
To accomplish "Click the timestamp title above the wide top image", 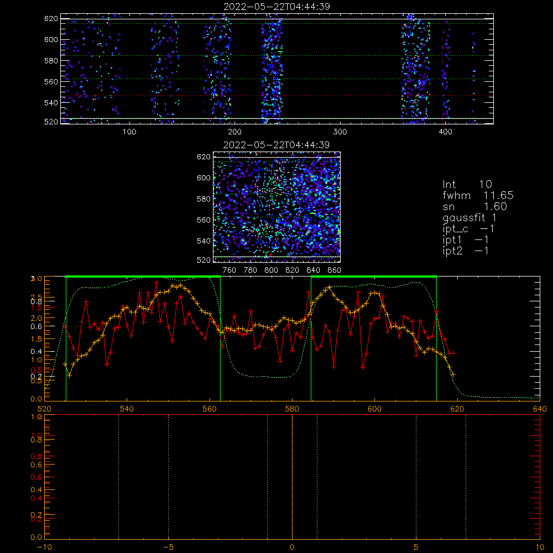I will (x=276, y=7).
